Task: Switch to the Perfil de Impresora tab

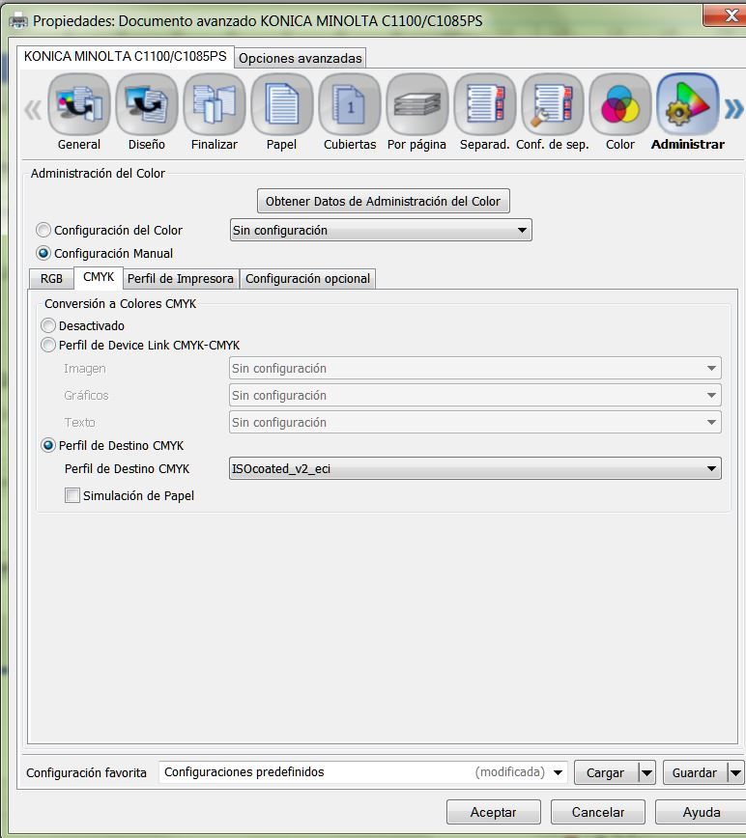Action: click(x=181, y=278)
